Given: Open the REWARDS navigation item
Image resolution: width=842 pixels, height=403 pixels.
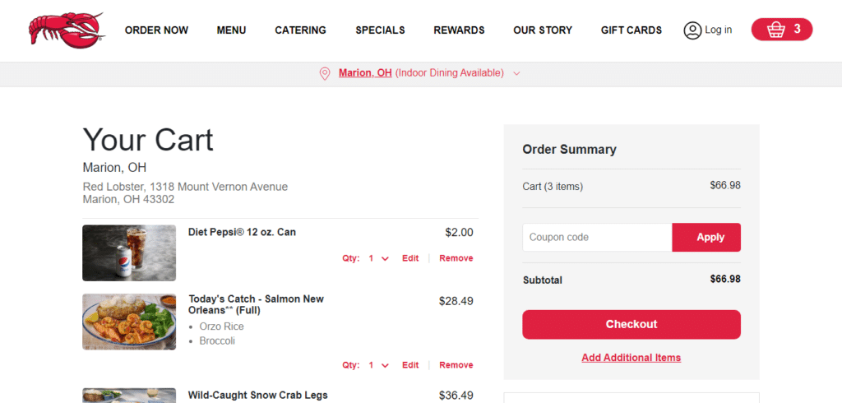Looking at the screenshot, I should pyautogui.click(x=459, y=30).
